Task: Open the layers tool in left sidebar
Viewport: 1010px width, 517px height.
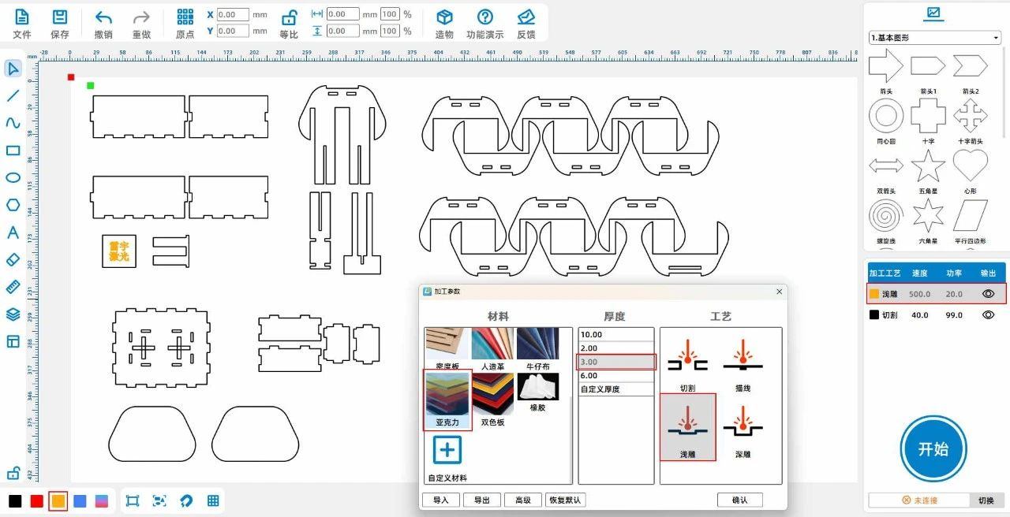Action: click(13, 314)
